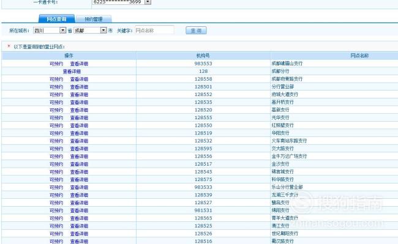This screenshot has width=398, height=244.
Task: Open 查看详细 in the 128539 row
Action: 79,195
